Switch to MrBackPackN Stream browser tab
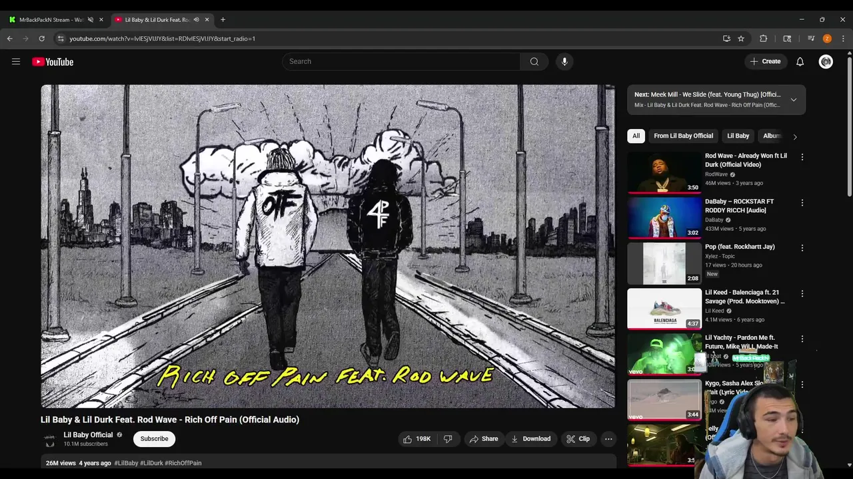This screenshot has height=479, width=853. tap(51, 19)
